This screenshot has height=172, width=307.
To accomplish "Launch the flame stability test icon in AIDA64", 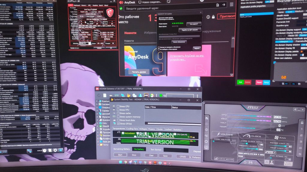I will pos(128,95).
